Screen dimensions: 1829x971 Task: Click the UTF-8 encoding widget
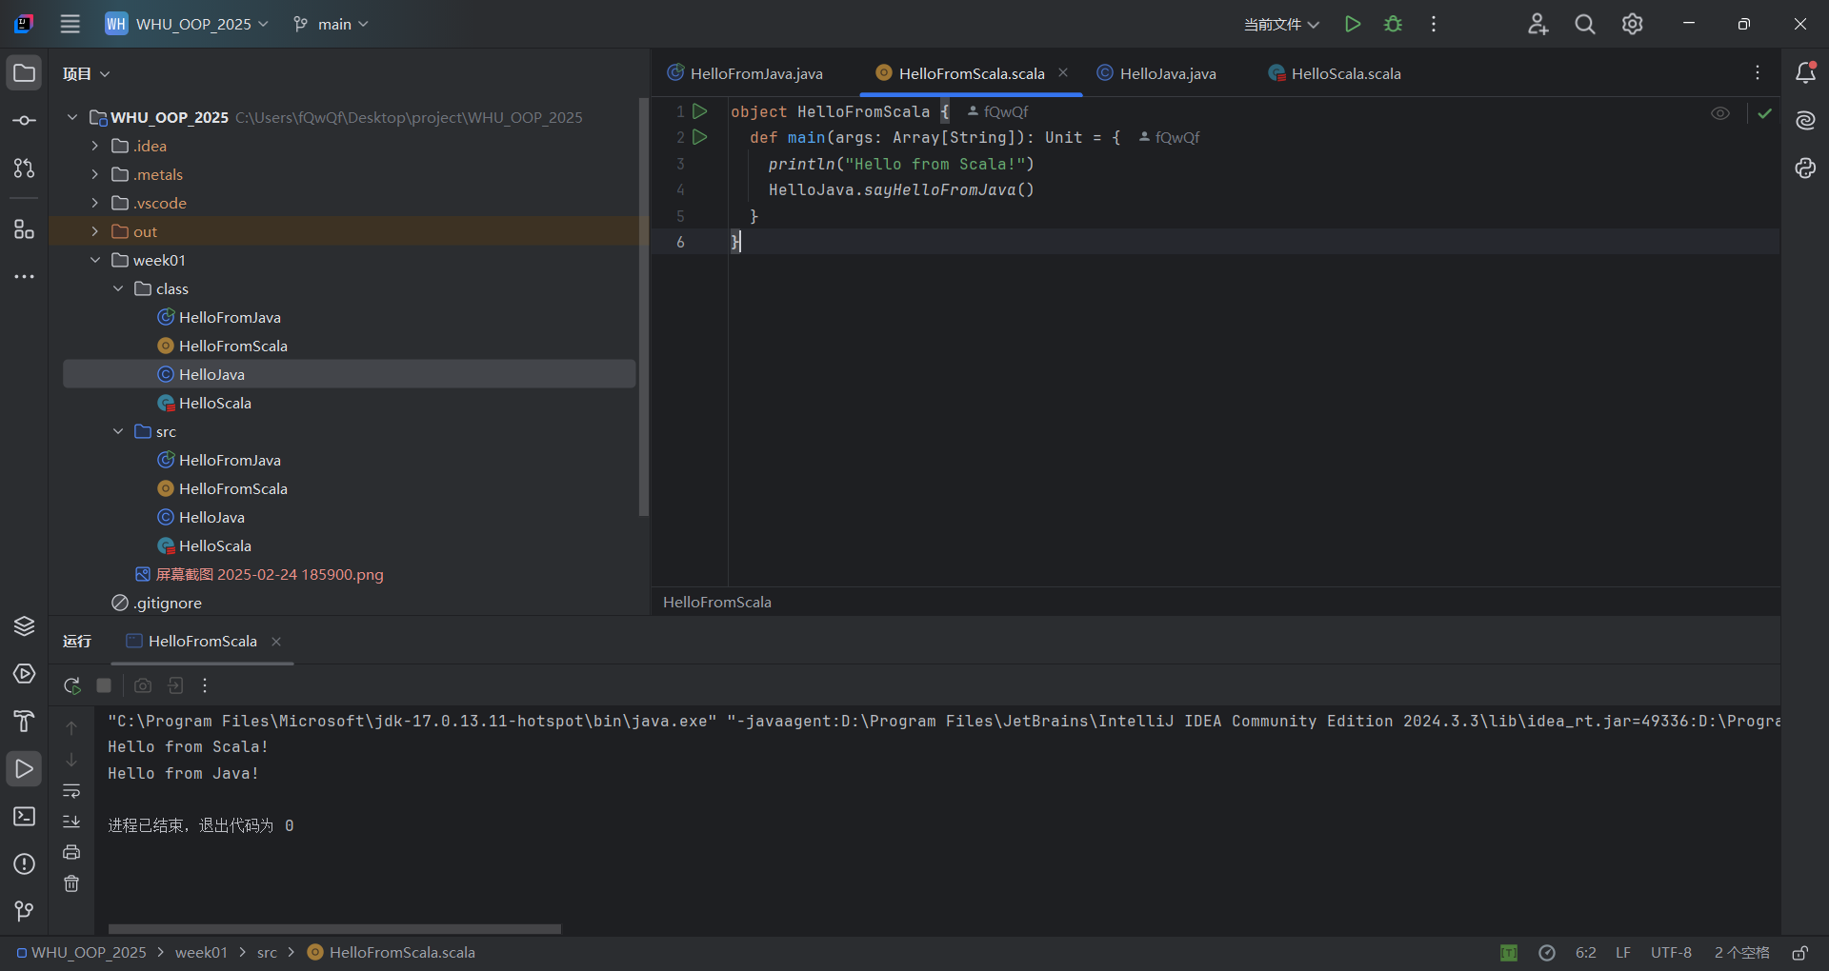coord(1671,953)
